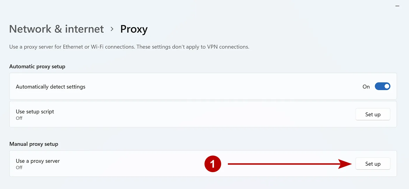Click the red circular annotation numbered 1

point(213,164)
